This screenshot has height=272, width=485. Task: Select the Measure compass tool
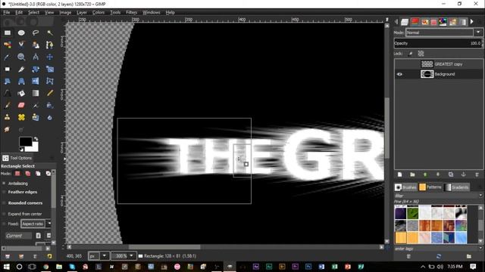(x=36, y=57)
